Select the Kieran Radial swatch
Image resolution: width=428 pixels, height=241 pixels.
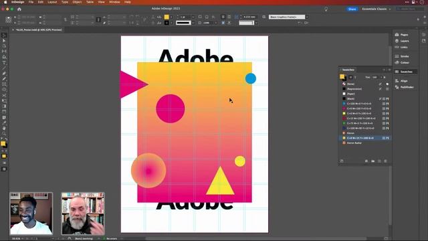click(x=364, y=143)
